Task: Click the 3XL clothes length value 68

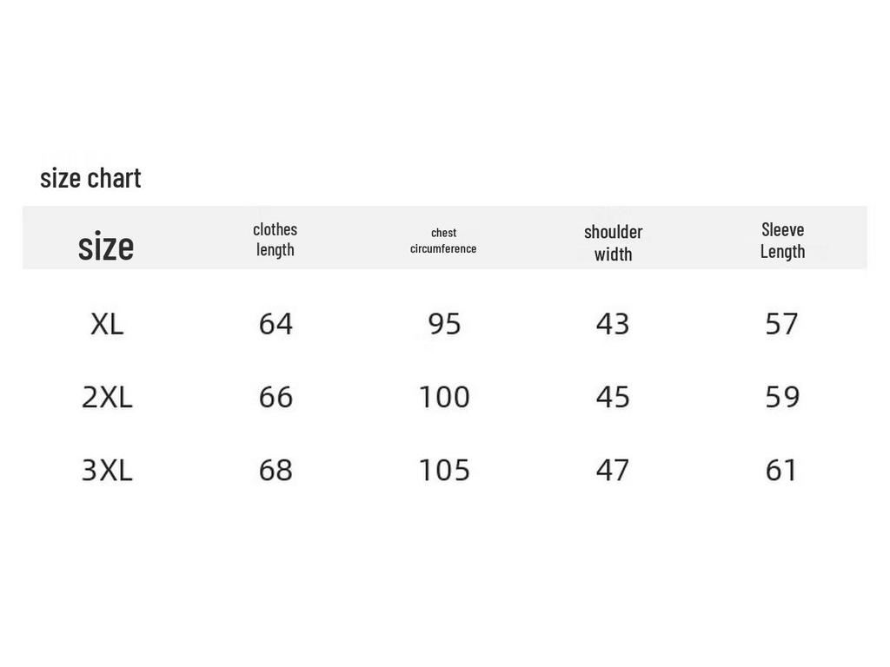Action: coord(276,470)
